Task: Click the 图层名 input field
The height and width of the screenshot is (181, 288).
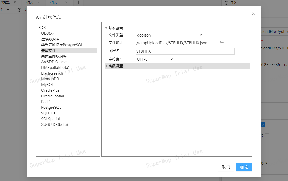Action: [x=185, y=51]
